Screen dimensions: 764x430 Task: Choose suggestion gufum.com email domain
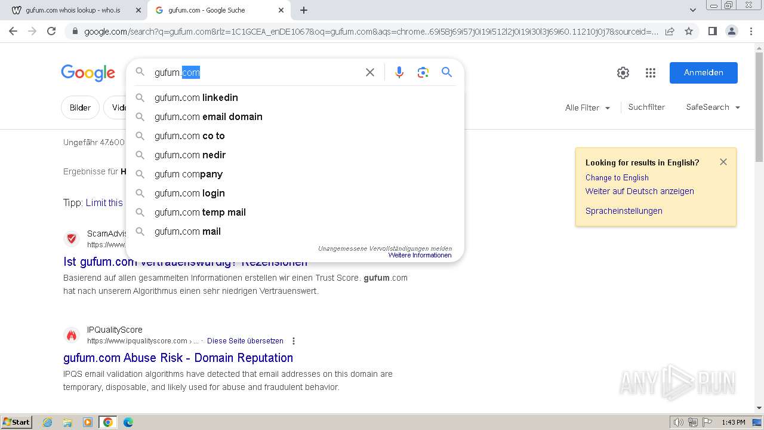pyautogui.click(x=295, y=116)
